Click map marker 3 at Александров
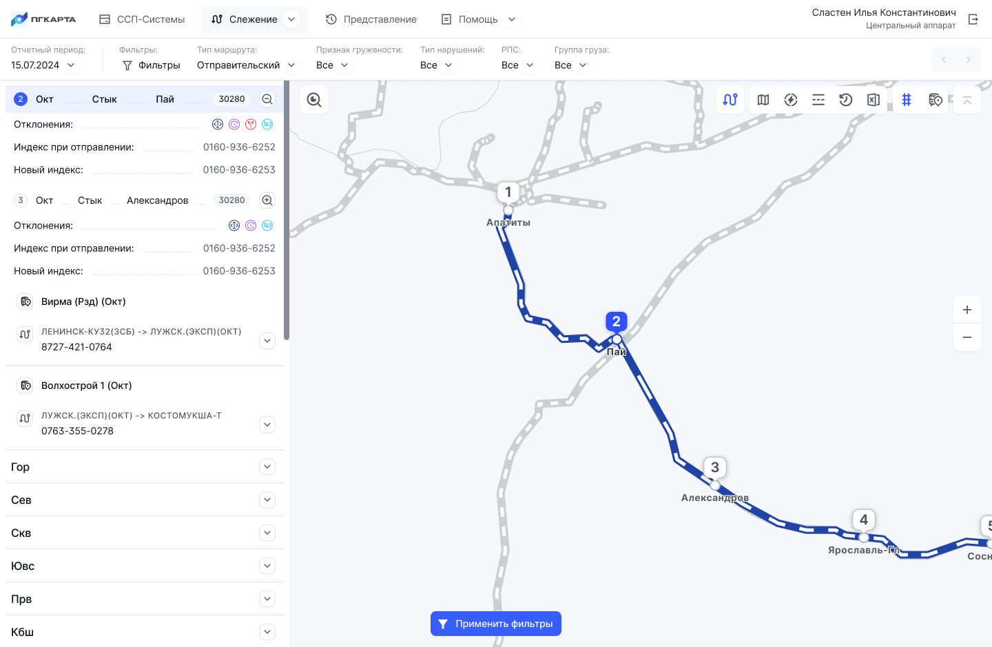 pyautogui.click(x=715, y=468)
